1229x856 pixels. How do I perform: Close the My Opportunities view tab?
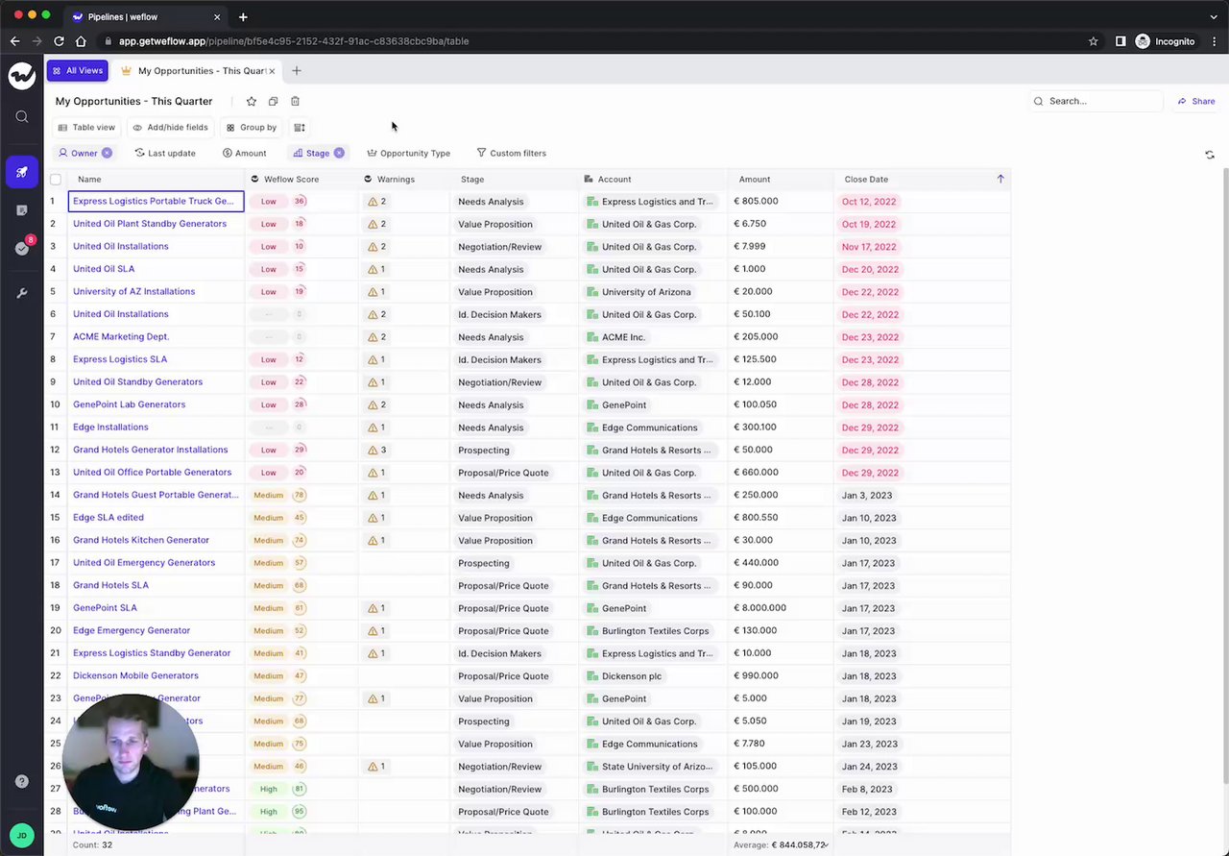pyautogui.click(x=272, y=71)
